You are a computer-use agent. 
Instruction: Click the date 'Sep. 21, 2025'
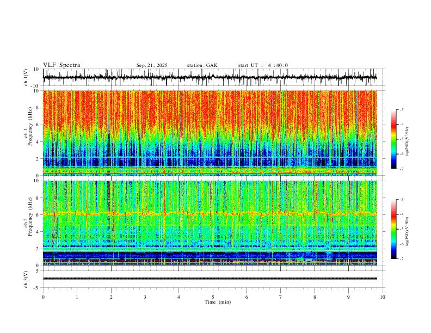tap(152, 65)
